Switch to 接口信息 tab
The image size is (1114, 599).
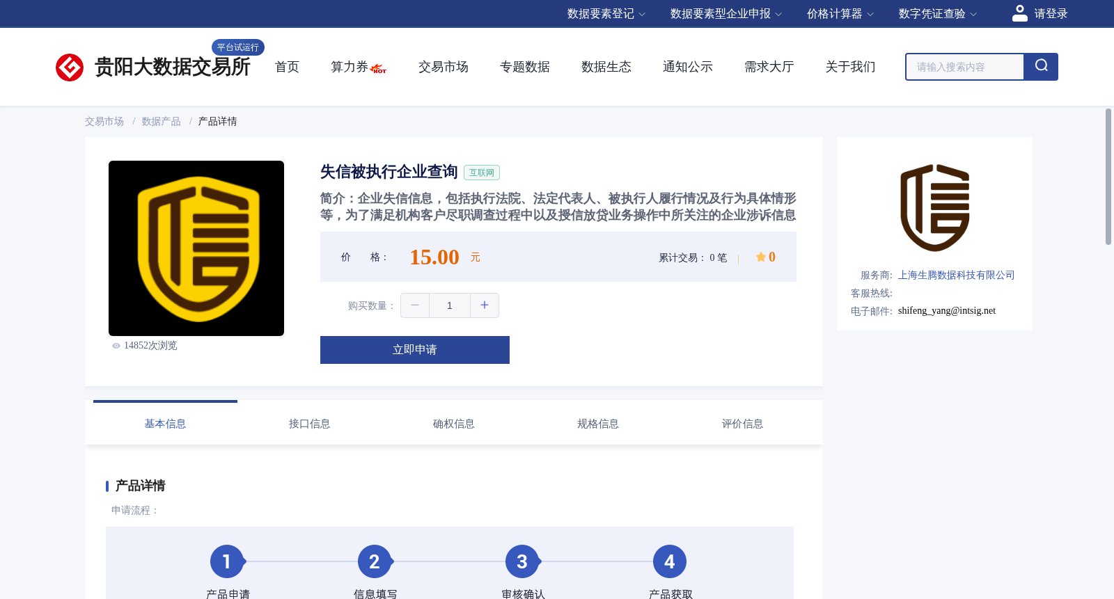click(309, 424)
